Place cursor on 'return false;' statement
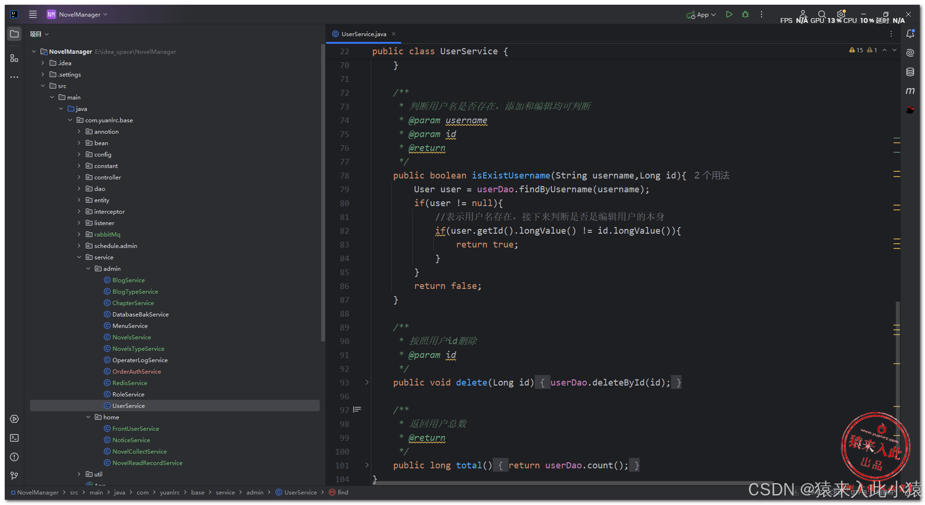Image resolution: width=925 pixels, height=505 pixels. 447,286
